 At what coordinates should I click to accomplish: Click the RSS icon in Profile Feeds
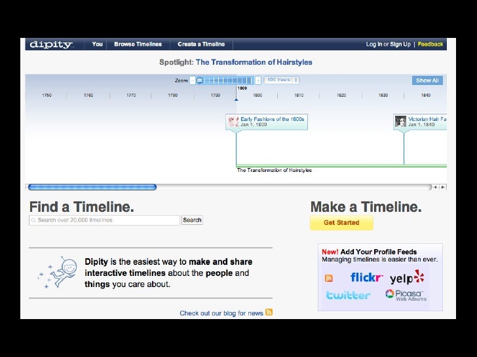click(329, 278)
